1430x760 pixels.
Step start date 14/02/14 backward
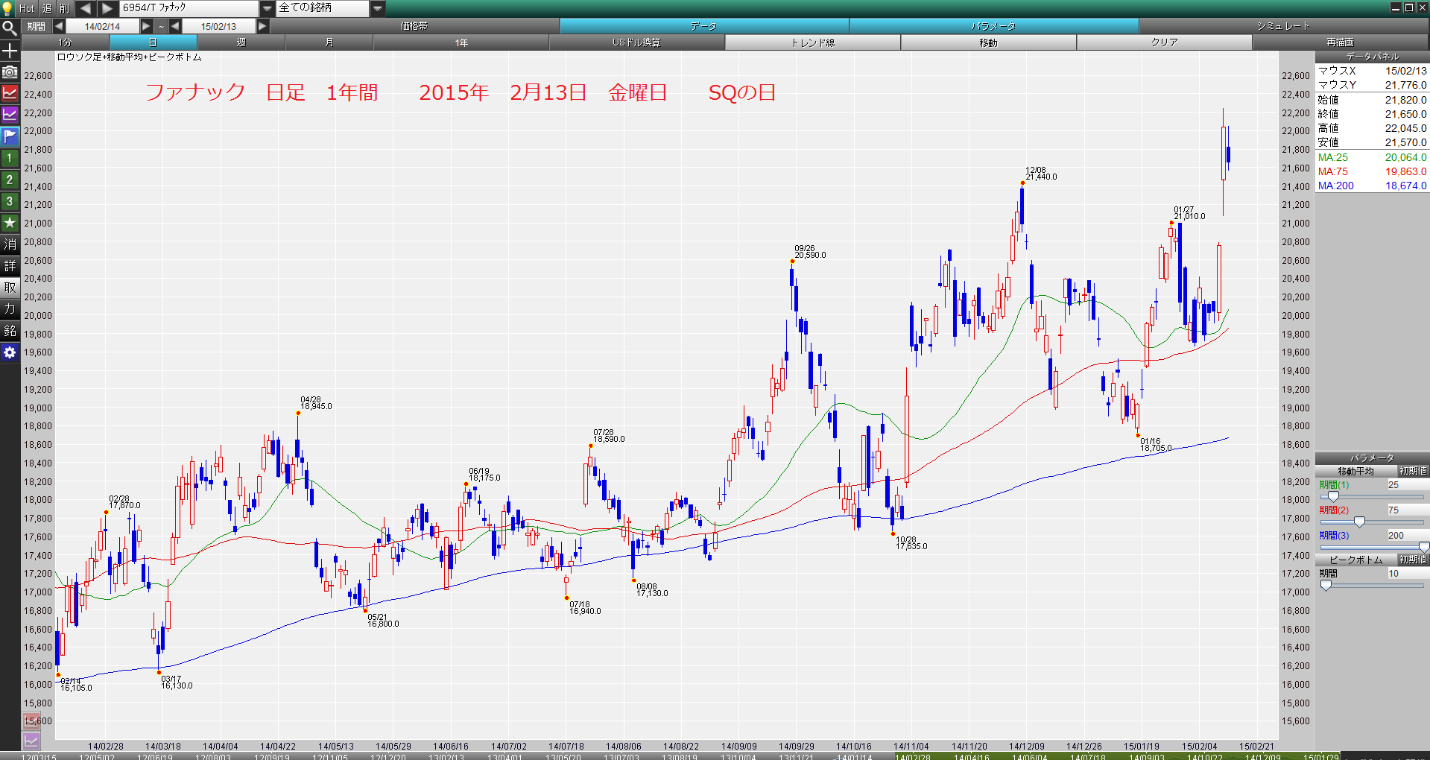58,26
